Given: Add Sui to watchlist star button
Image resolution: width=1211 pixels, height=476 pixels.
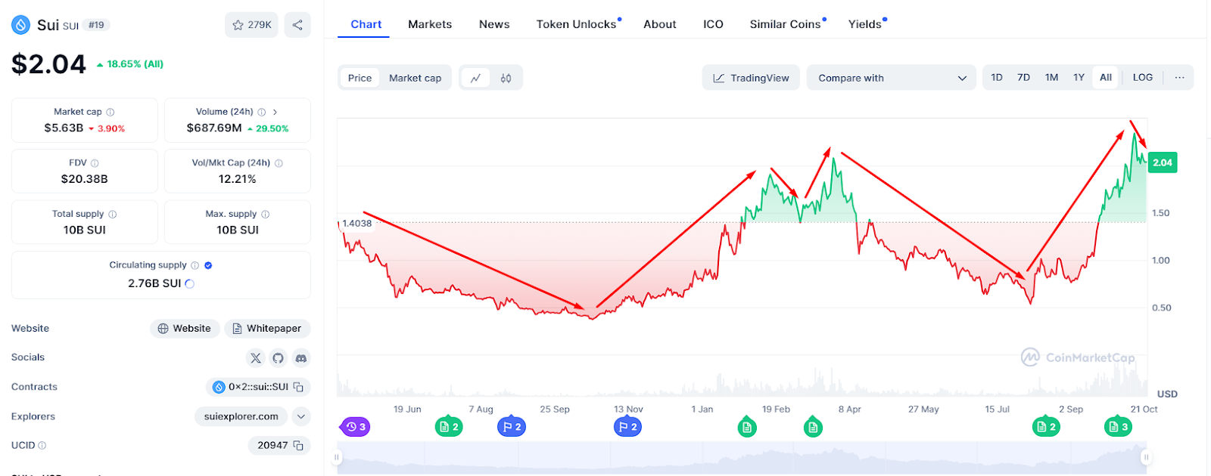Looking at the screenshot, I should tap(252, 25).
